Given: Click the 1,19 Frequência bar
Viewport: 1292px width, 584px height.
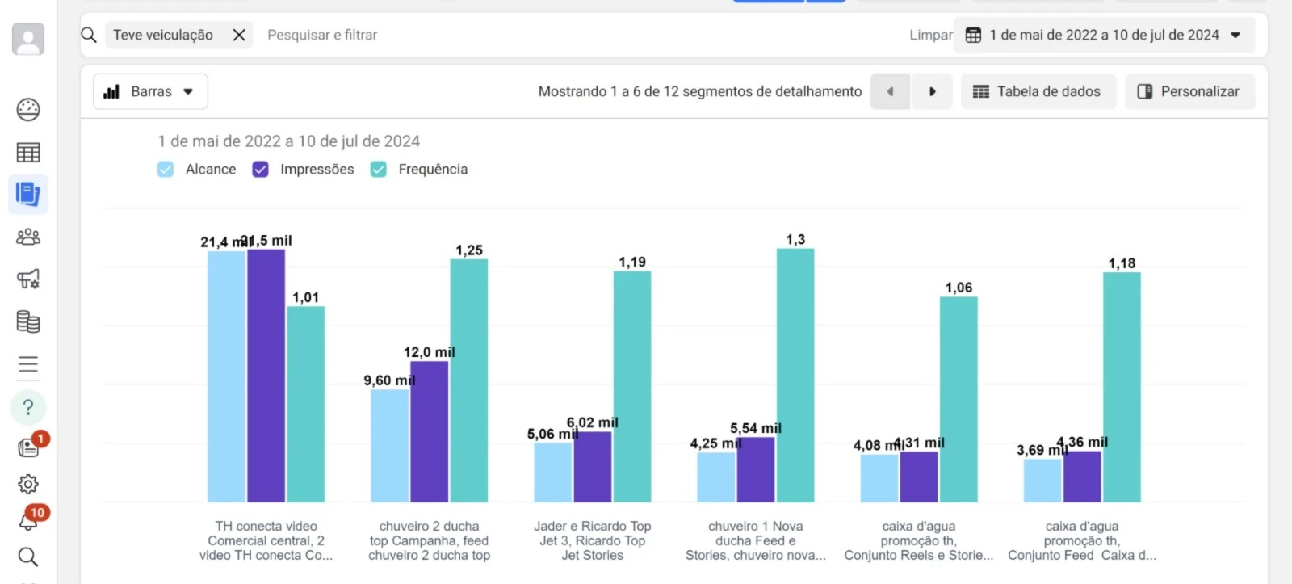Looking at the screenshot, I should pyautogui.click(x=631, y=387).
